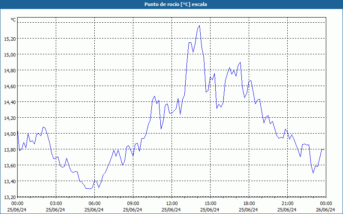Click the dew point curve's highest peak

tap(199, 26)
